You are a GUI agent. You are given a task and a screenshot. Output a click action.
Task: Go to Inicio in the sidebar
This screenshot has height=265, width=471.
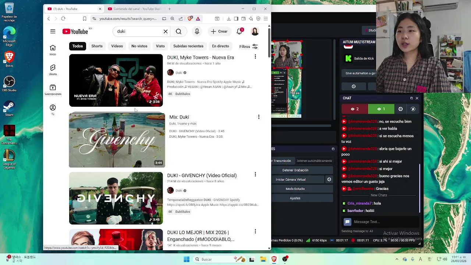[53, 50]
